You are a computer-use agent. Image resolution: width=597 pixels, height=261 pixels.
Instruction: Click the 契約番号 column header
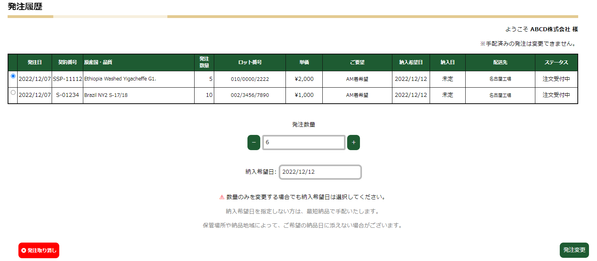click(x=67, y=62)
